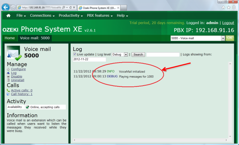This screenshot has width=239, height=145.
Task: Open the Connections menu
Action: (42, 16)
